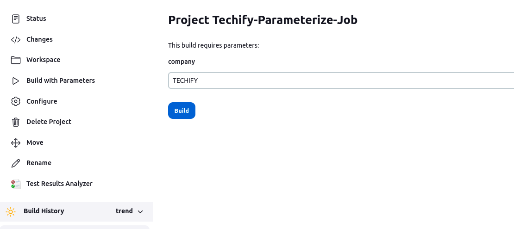Image resolution: width=514 pixels, height=229 pixels.
Task: Open the Configure text link
Action: (42, 101)
